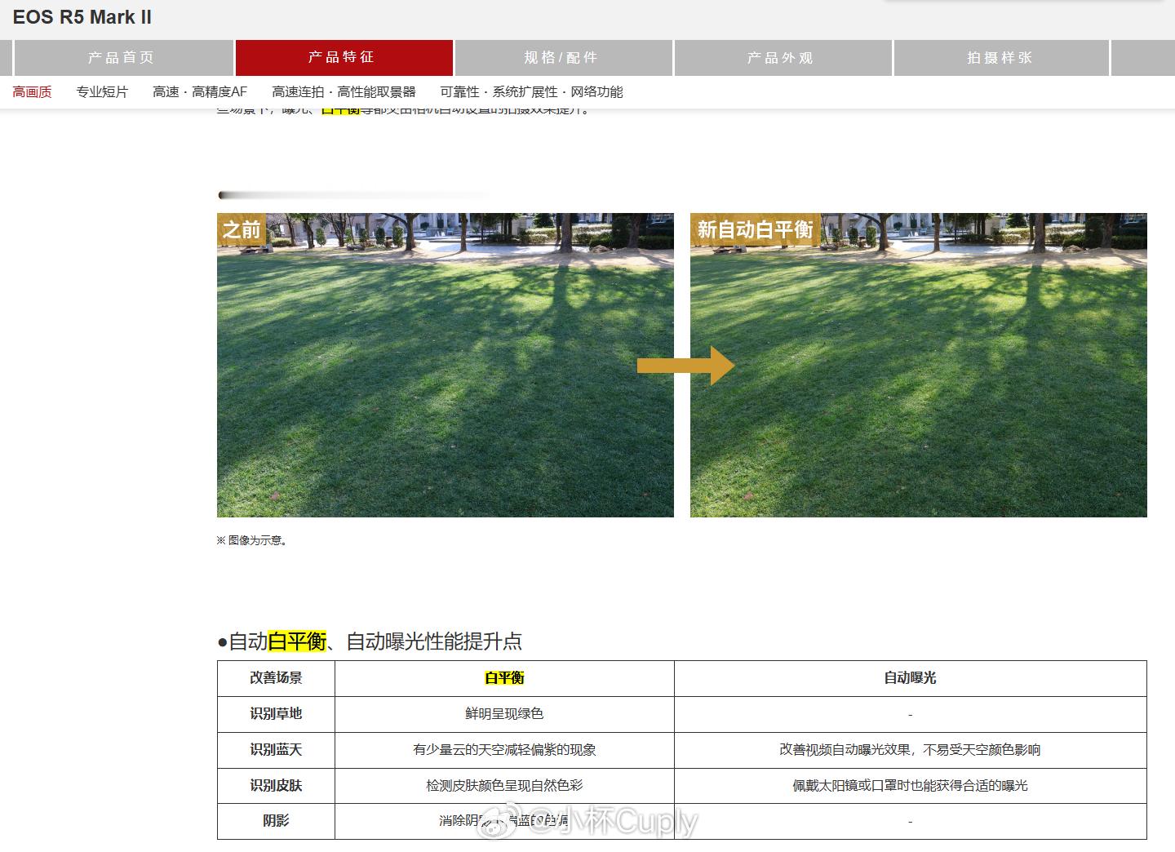Click the 识别蓝天 row cell

274,749
